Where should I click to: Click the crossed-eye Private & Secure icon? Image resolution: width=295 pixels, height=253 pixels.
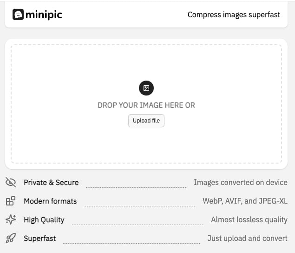click(11, 182)
